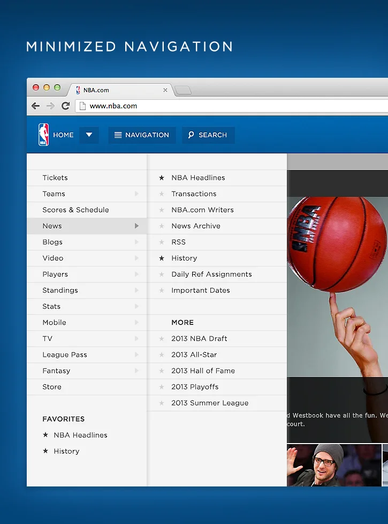This screenshot has height=524, width=388.
Task: Click the HOME link
Action: [x=63, y=135]
